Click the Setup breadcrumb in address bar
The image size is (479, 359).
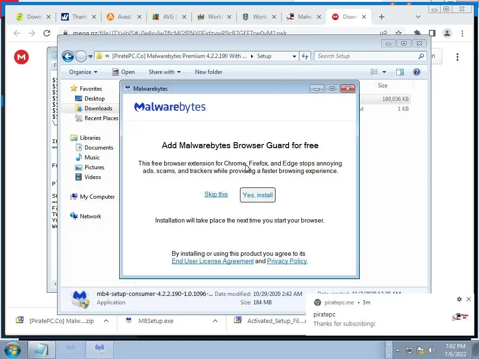[264, 56]
